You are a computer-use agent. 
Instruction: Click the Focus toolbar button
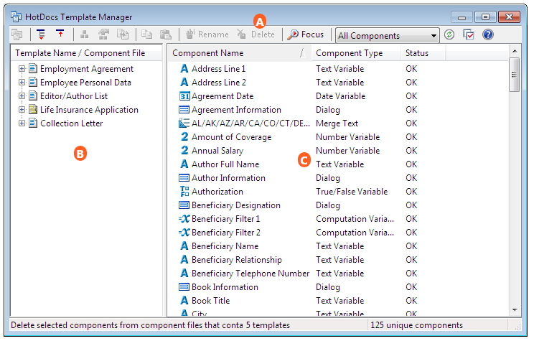[306, 34]
